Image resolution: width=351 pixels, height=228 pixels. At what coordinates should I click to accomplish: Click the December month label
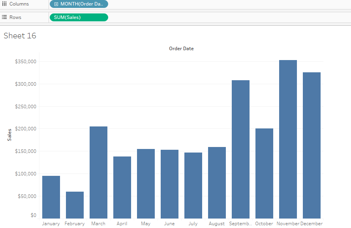tap(312, 224)
